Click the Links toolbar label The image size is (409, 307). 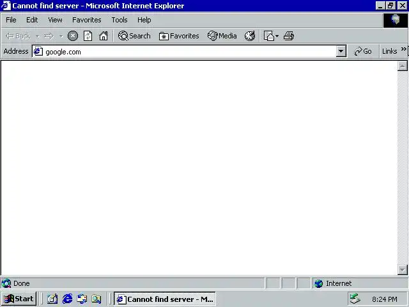[389, 51]
